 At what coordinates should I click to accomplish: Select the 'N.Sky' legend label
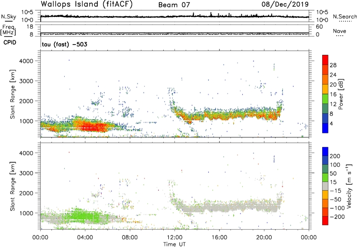click(x=8, y=16)
